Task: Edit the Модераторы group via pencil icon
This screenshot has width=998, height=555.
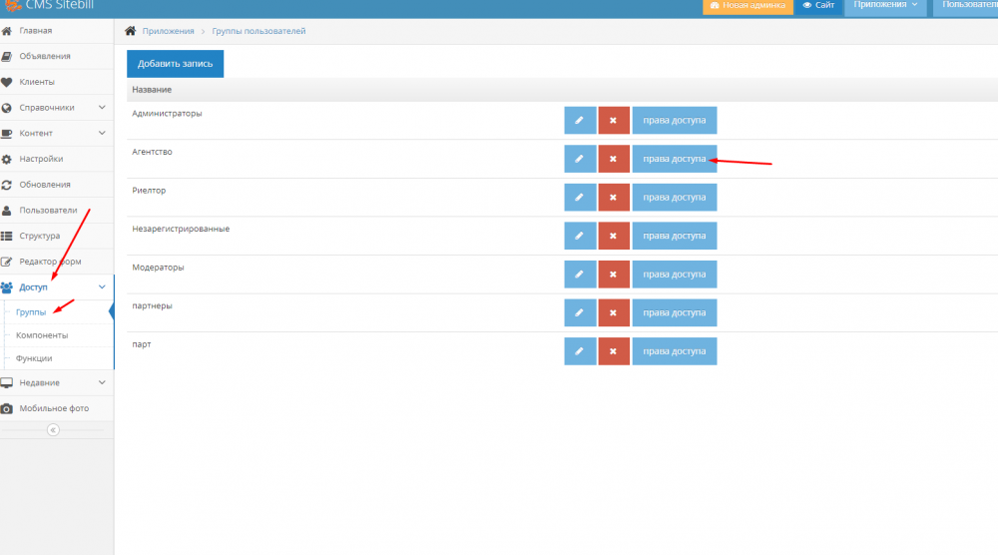Action: click(580, 275)
